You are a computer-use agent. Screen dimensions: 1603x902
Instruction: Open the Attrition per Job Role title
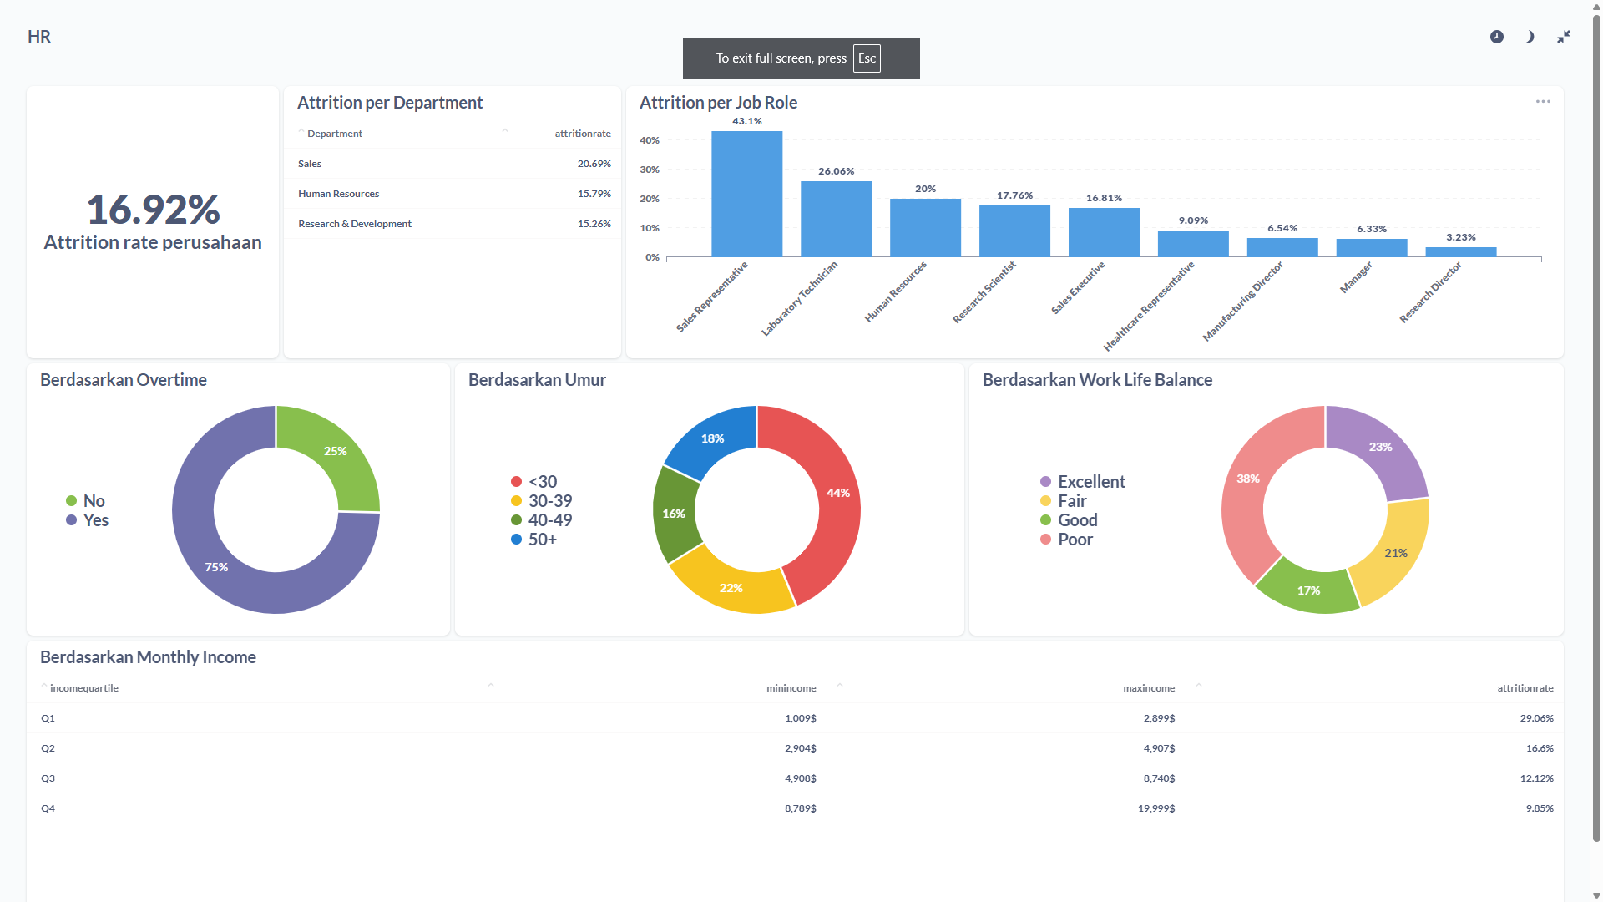(x=718, y=103)
